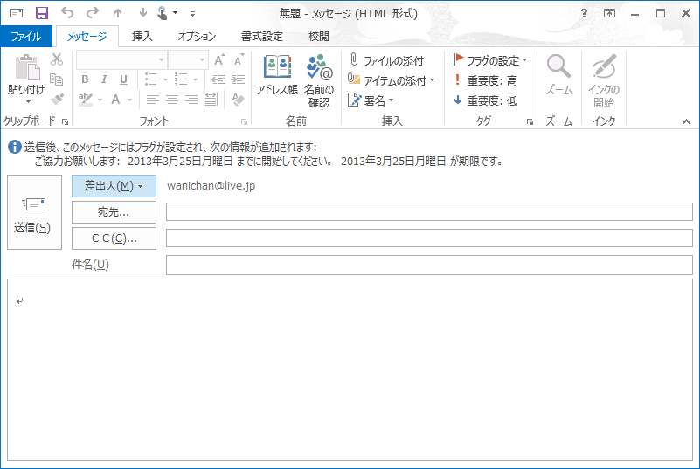
Task: Click インクの開始 start inking
Action: (x=604, y=80)
